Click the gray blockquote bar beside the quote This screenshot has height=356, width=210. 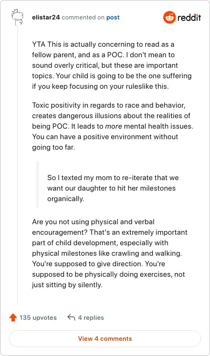pyautogui.click(x=38, y=185)
